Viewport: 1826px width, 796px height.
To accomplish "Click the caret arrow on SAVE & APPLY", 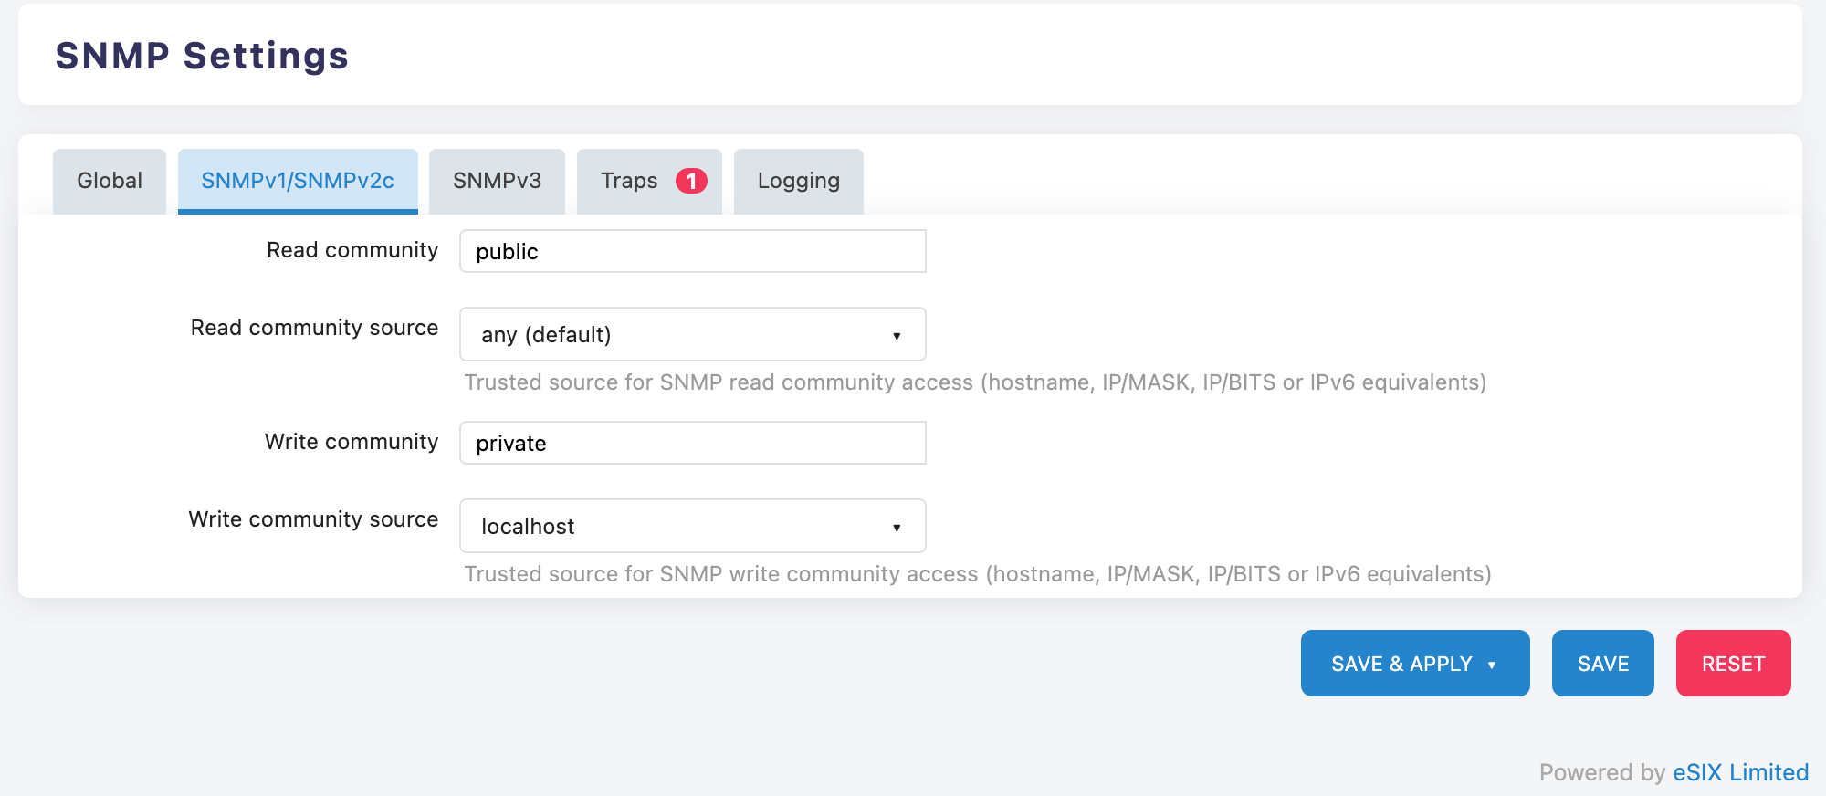I will point(1492,665).
